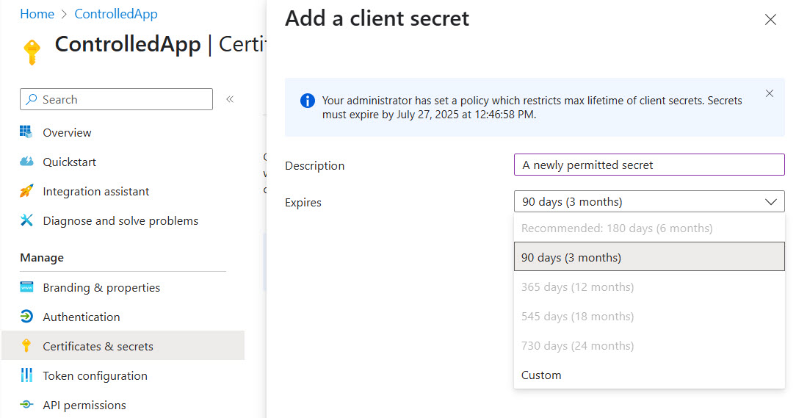796x418 pixels.
Task: Click the info icon in policy banner
Action: click(x=307, y=101)
